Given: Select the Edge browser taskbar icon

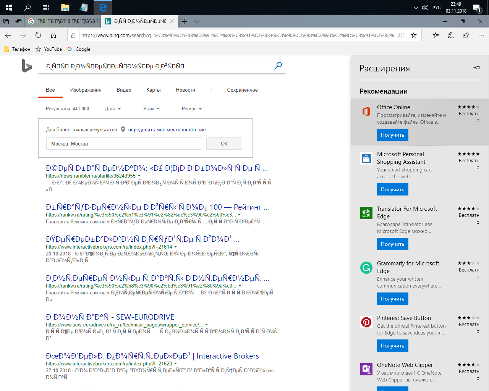Looking at the screenshot, I should pyautogui.click(x=102, y=7).
